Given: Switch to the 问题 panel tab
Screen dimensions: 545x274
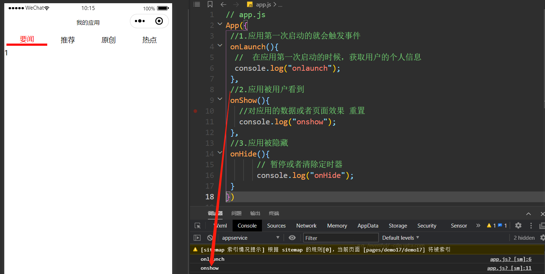Looking at the screenshot, I should click(237, 213).
